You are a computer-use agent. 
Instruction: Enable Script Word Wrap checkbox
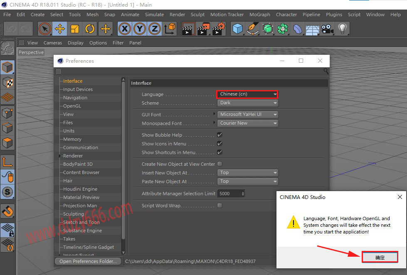(220, 206)
